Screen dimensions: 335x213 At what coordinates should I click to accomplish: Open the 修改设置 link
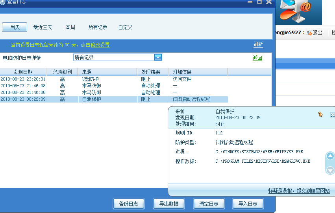100,45
